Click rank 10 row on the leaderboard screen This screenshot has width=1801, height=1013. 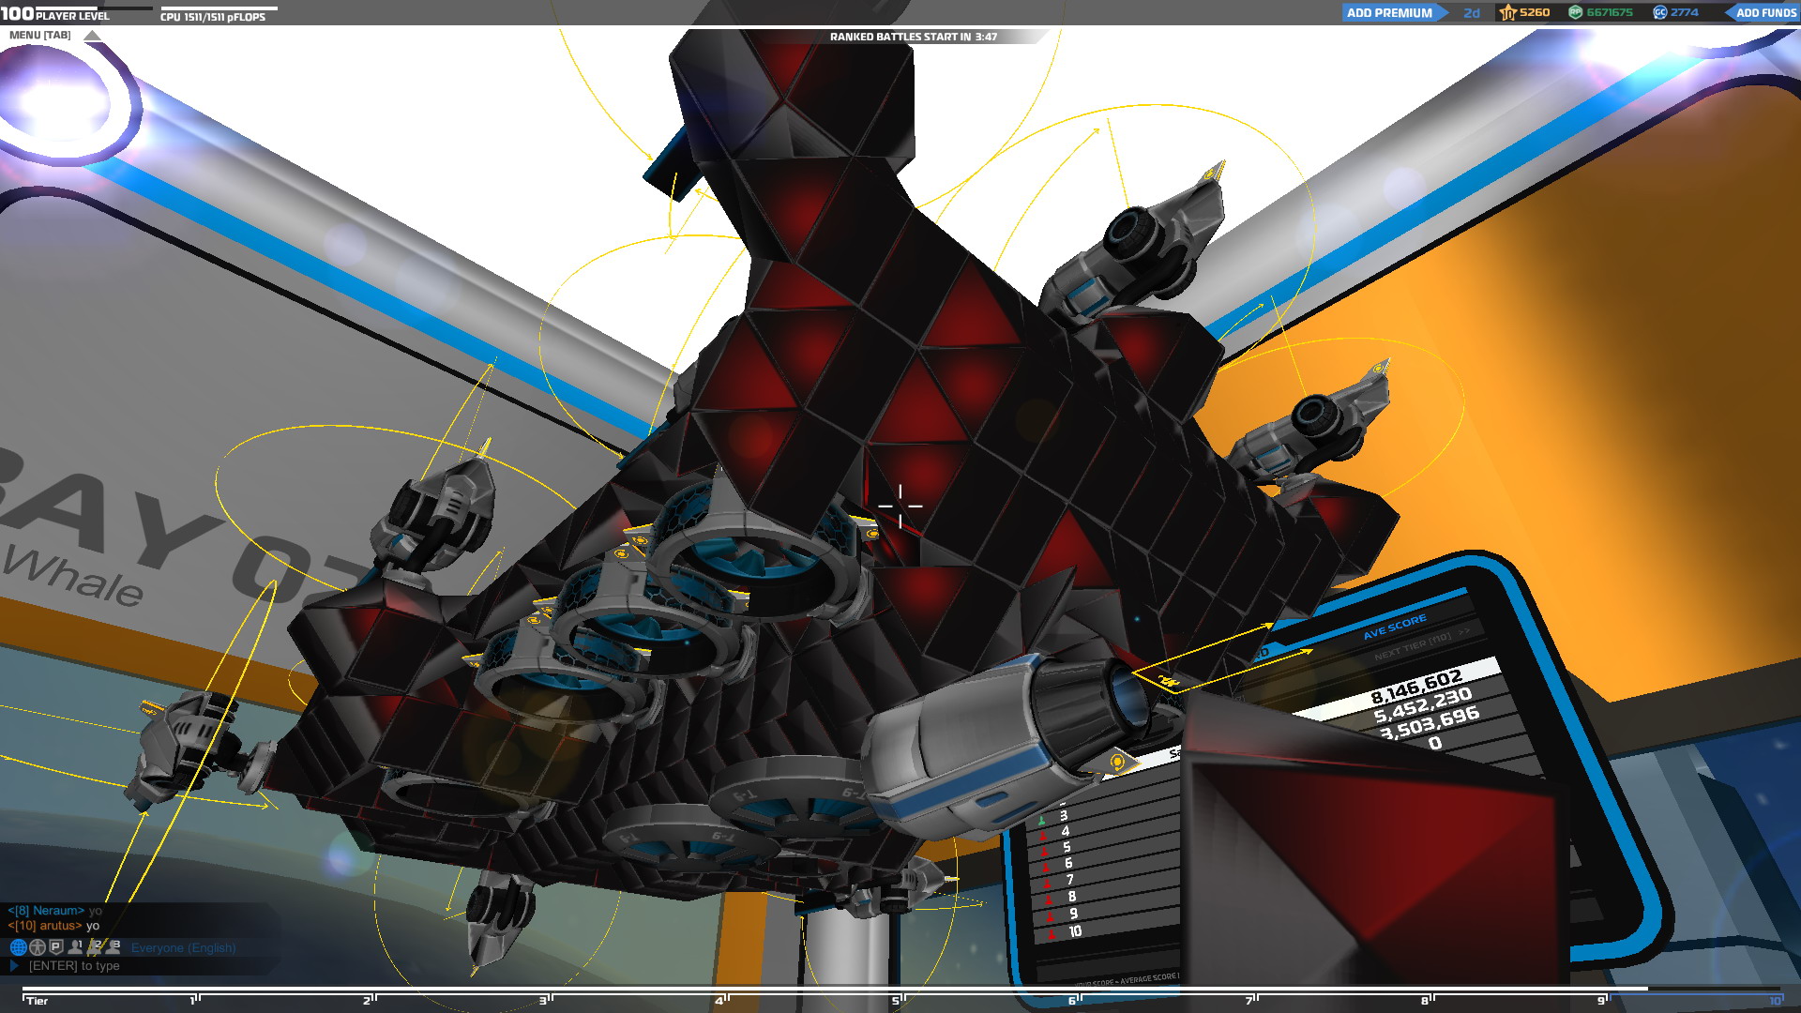pos(1075,931)
